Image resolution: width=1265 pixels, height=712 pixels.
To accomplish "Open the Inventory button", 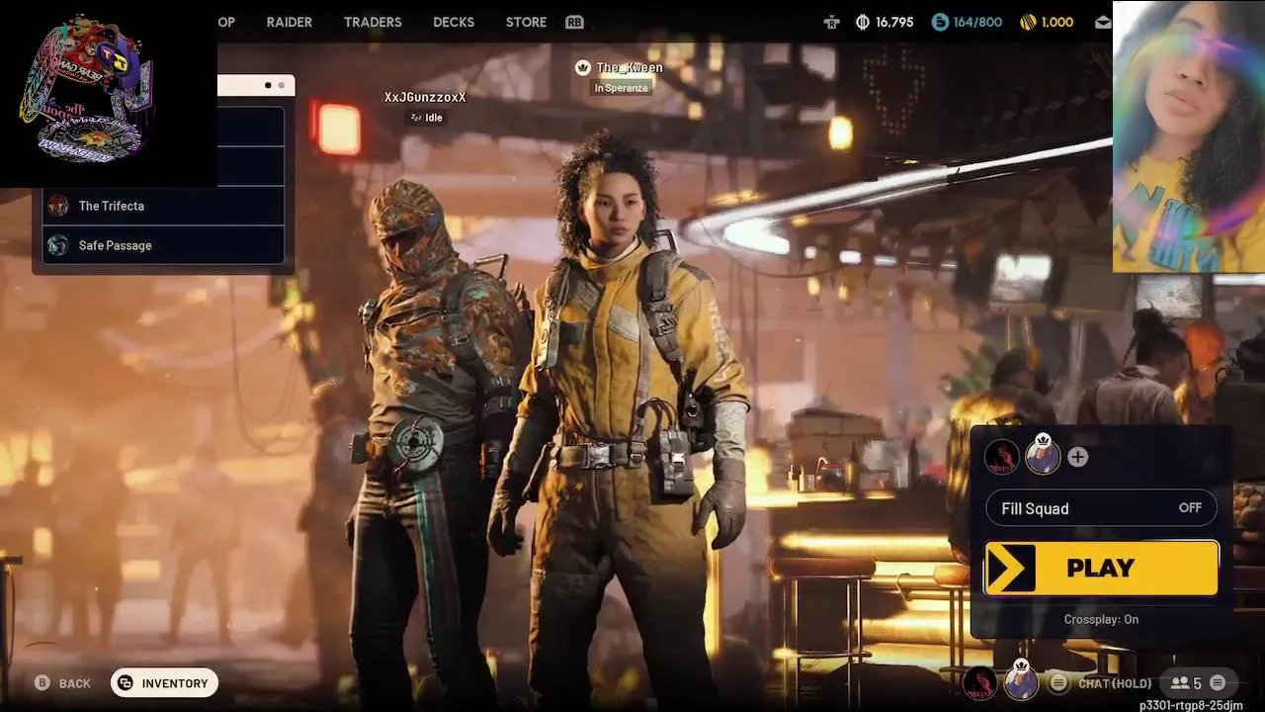I will click(x=164, y=683).
